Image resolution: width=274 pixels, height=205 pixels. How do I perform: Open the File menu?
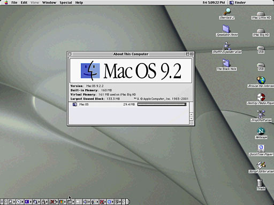click(14, 3)
